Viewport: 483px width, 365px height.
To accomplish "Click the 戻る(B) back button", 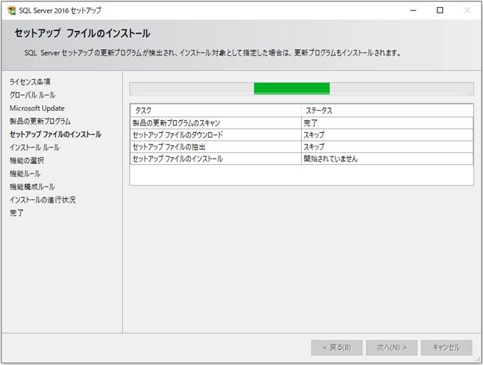I will coord(337,347).
